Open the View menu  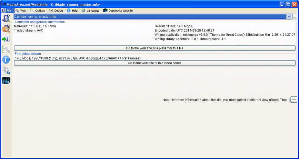point(21,11)
